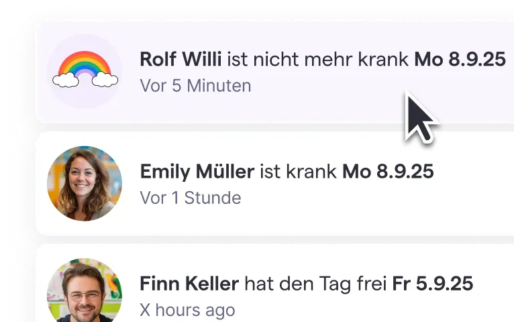The height and width of the screenshot is (322, 514).
Task: Click the left cloud of the rainbow icon
Action: (66, 80)
